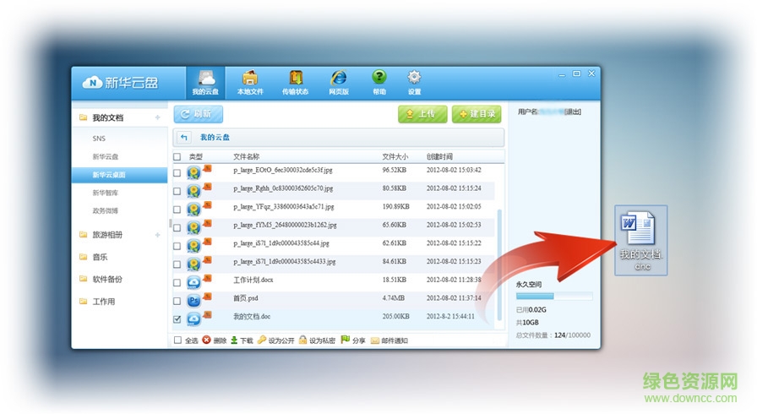Click the 退出 logout link
The image size is (757, 414).
pos(573,112)
